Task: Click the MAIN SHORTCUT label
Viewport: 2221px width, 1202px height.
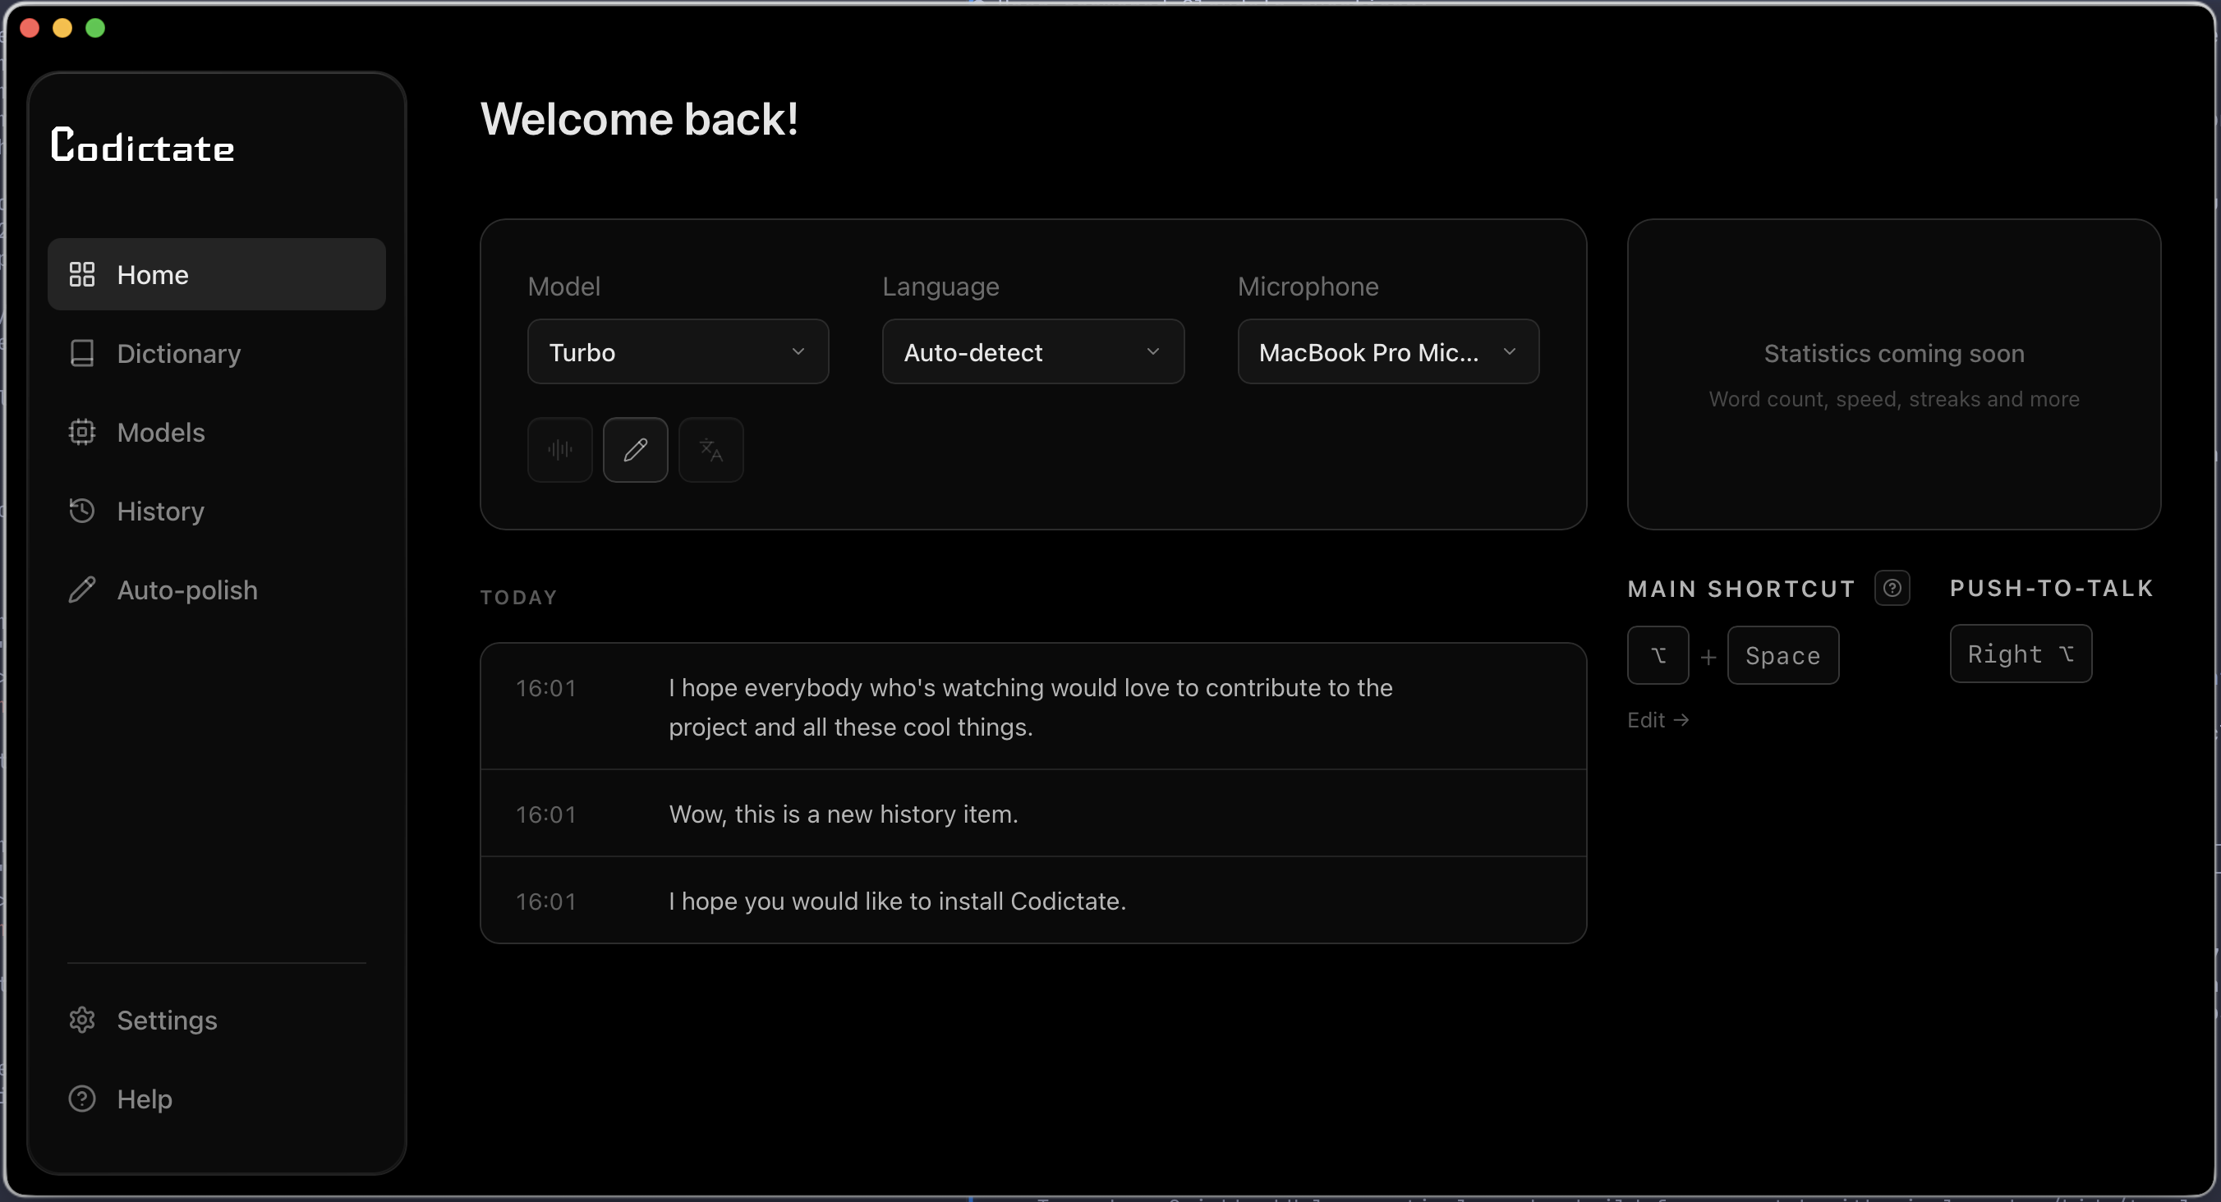Action: (1740, 590)
